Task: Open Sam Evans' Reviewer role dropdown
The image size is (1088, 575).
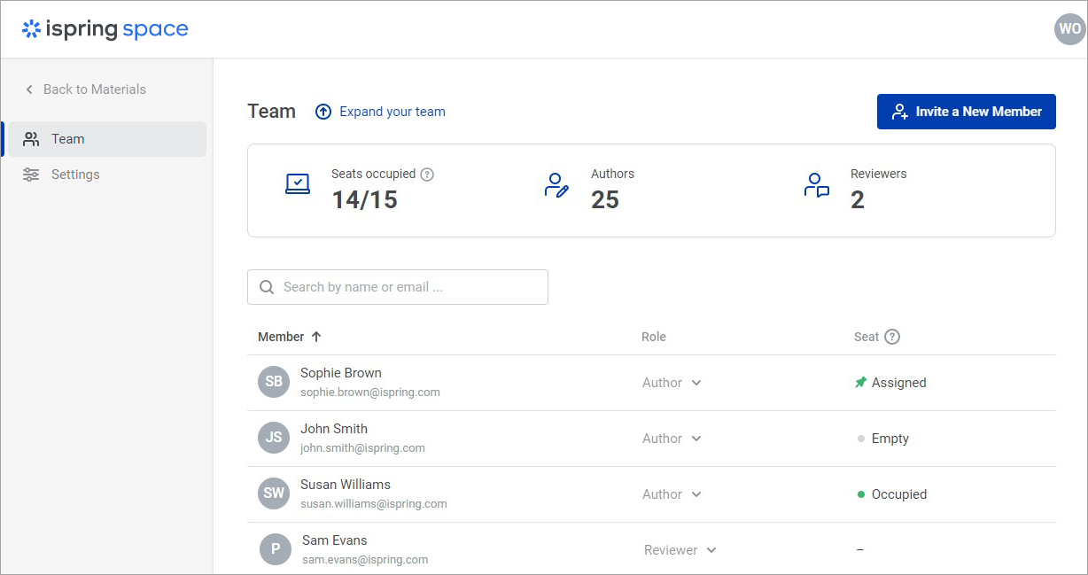Action: click(680, 550)
